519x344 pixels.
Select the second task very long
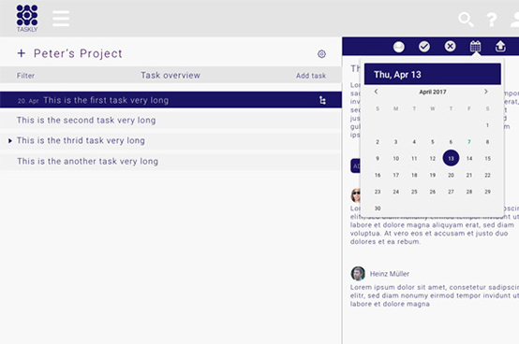coord(171,121)
